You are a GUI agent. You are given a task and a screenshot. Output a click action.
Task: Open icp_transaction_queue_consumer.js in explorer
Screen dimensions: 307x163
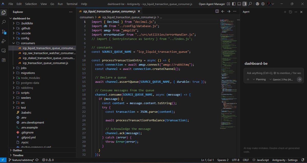click(45, 63)
